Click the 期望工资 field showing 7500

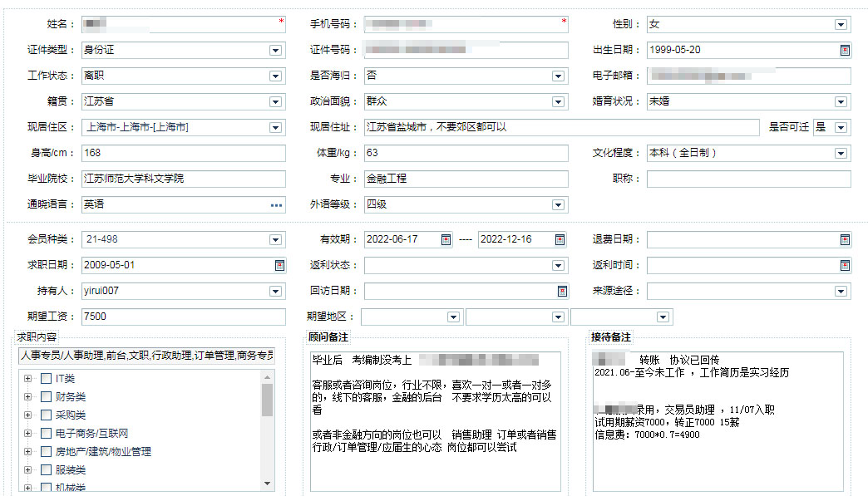[x=183, y=317]
